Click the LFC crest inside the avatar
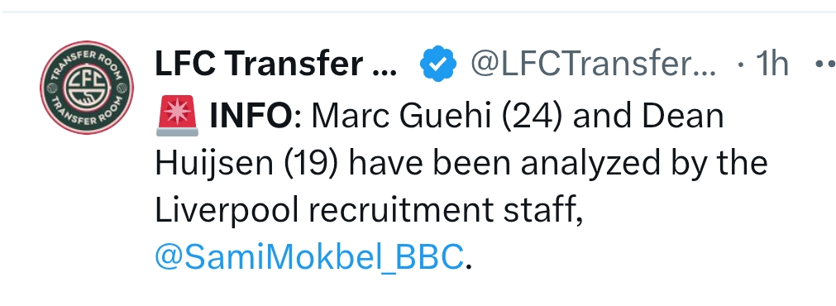This screenshot has width=836, height=306. [x=87, y=88]
